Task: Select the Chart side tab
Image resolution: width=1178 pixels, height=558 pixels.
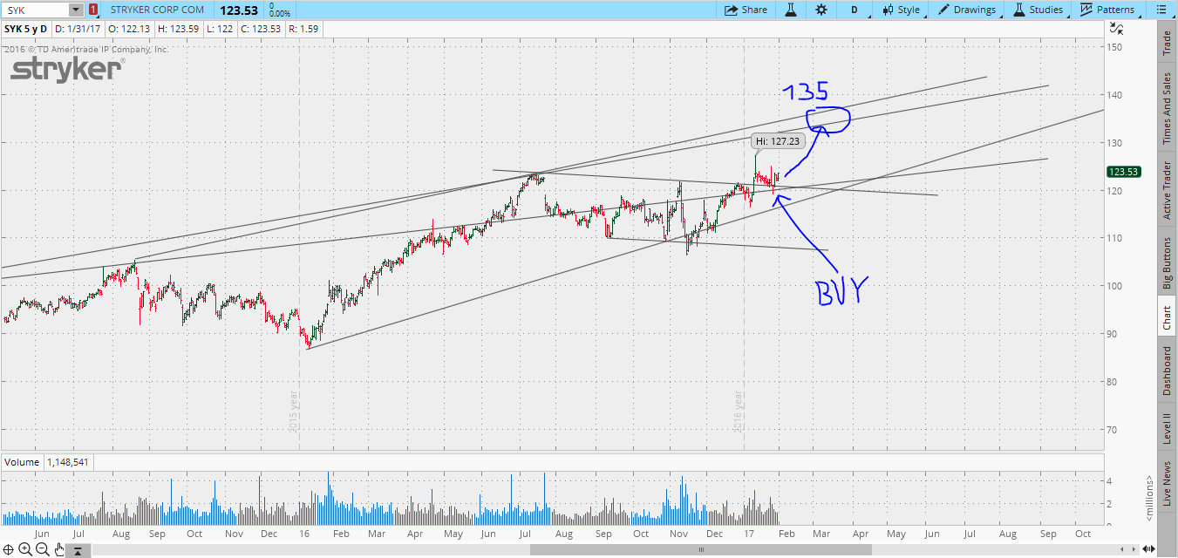Action: coord(1167,318)
